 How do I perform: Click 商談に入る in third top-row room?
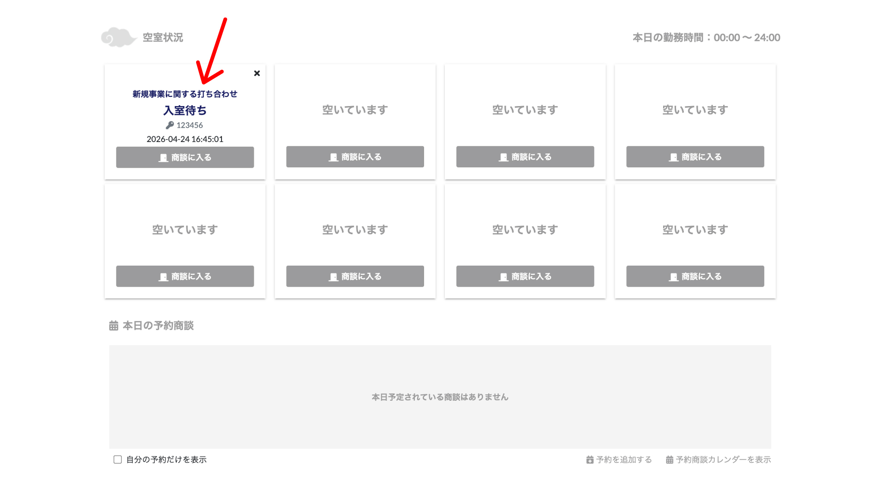tap(525, 157)
